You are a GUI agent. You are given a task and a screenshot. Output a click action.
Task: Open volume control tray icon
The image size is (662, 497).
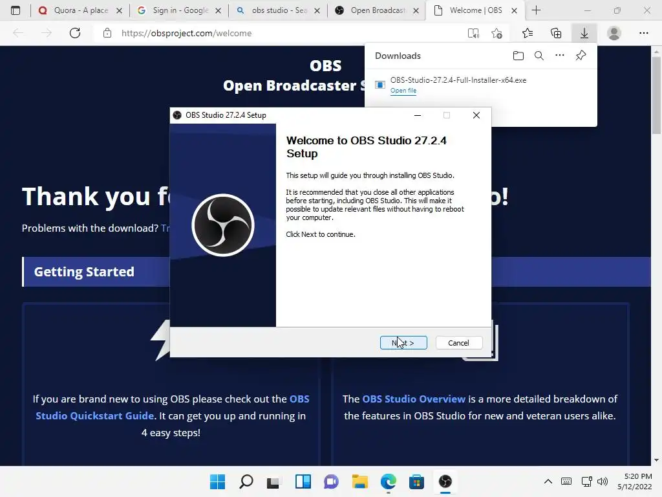click(603, 481)
